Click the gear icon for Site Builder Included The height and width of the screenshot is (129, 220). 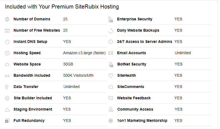pyautogui.click(x=7, y=98)
